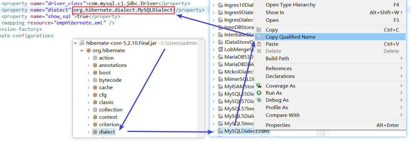
Task: Click the "driver_class" property name
Action: (65, 4)
